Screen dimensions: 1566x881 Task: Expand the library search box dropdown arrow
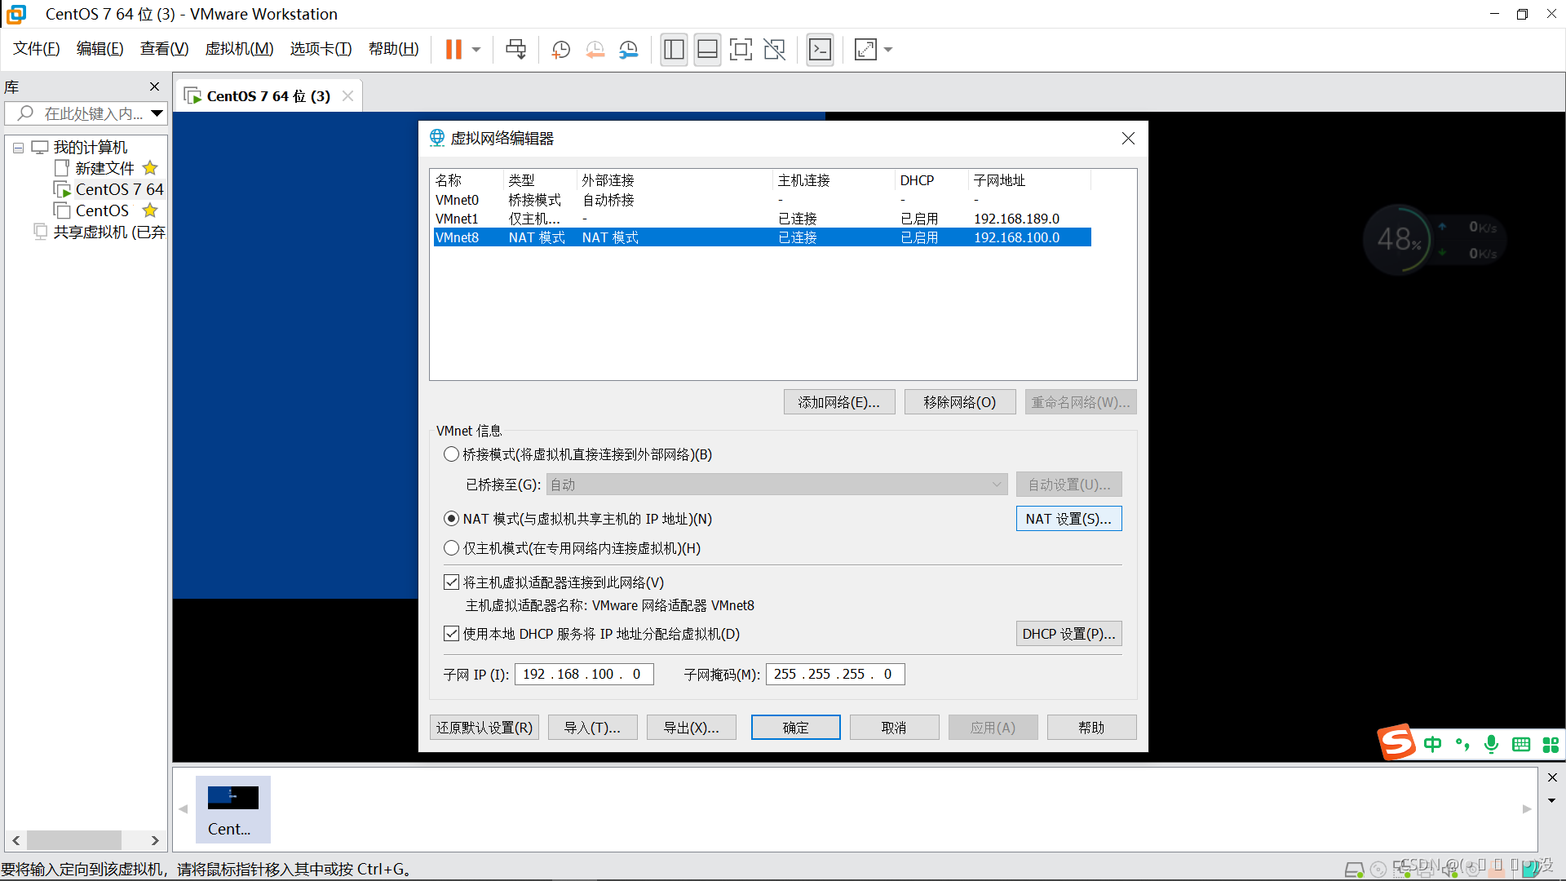157,113
